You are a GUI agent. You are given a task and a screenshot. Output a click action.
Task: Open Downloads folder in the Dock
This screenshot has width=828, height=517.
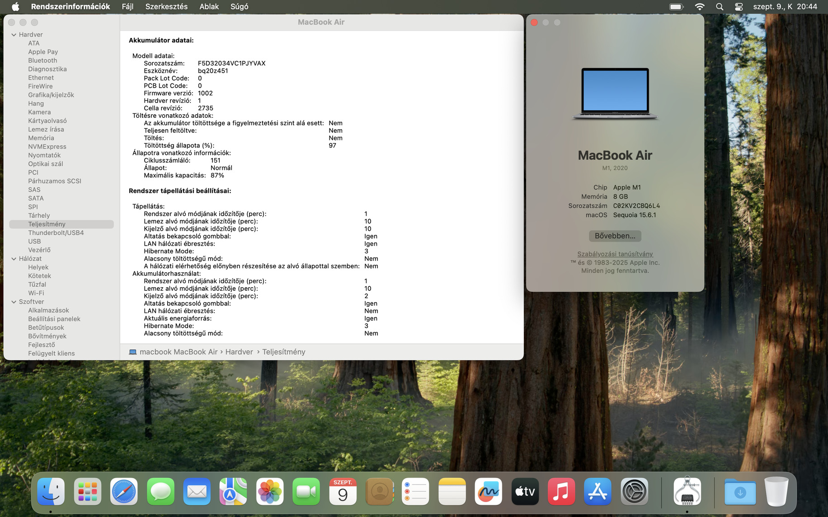740,491
